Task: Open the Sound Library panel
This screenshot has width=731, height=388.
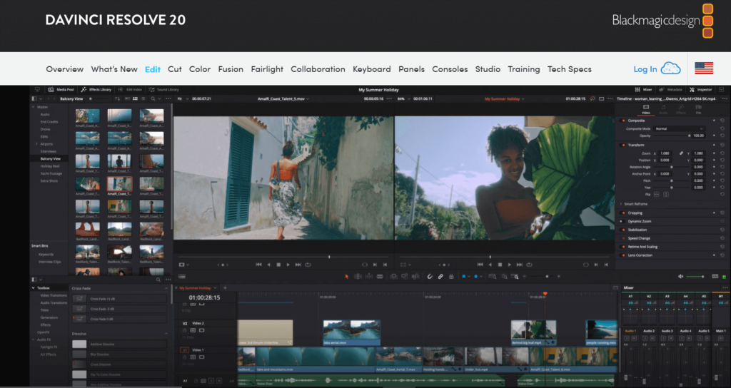Action: point(163,89)
